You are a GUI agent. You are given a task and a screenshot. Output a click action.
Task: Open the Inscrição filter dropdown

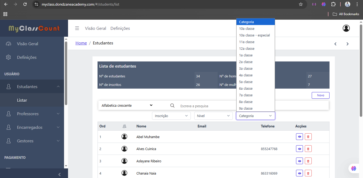point(171,116)
